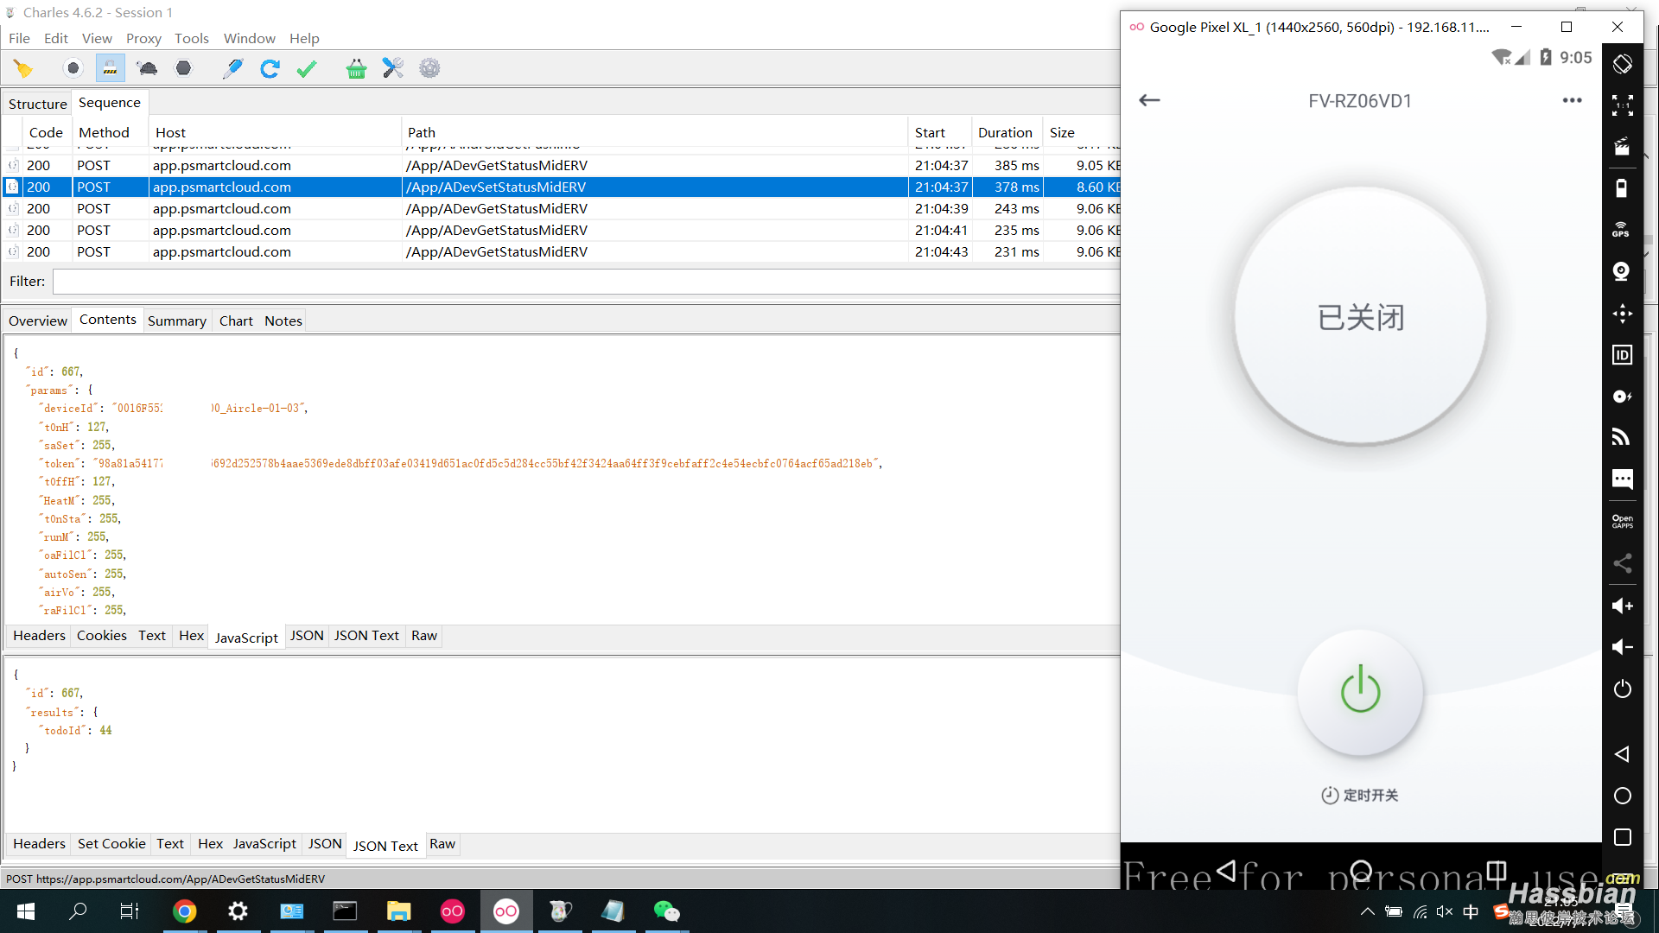Switch to the JSON tab in request panel

(x=304, y=636)
